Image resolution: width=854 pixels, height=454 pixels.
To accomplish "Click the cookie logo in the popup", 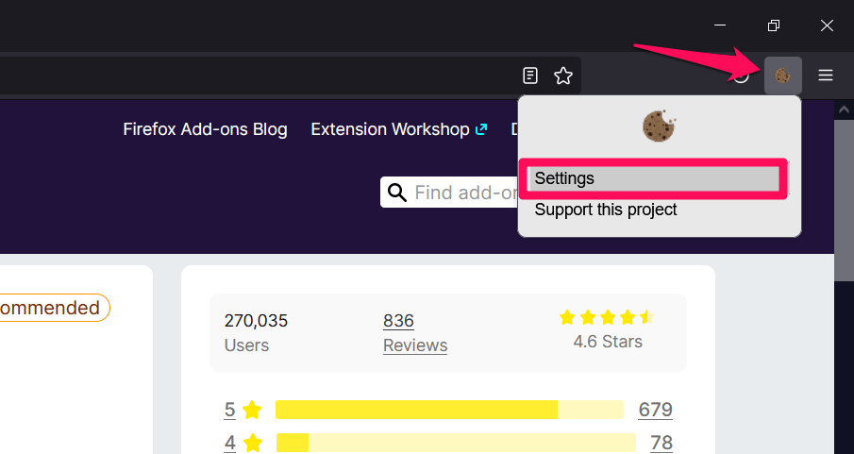I will (x=660, y=126).
